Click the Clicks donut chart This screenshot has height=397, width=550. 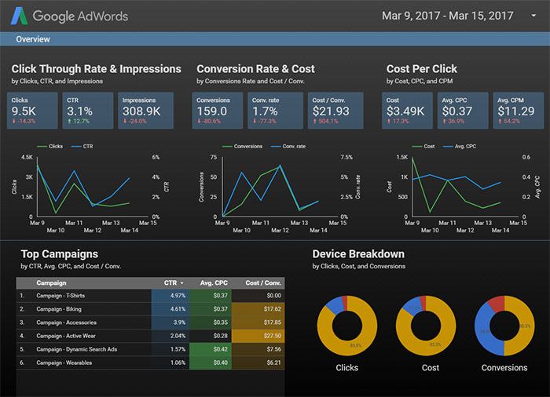coord(347,322)
